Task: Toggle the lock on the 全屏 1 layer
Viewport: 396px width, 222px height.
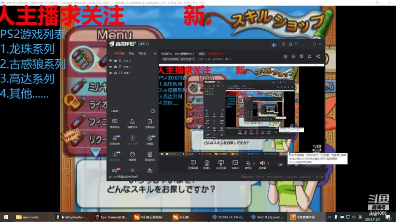Action: click(x=115, y=73)
